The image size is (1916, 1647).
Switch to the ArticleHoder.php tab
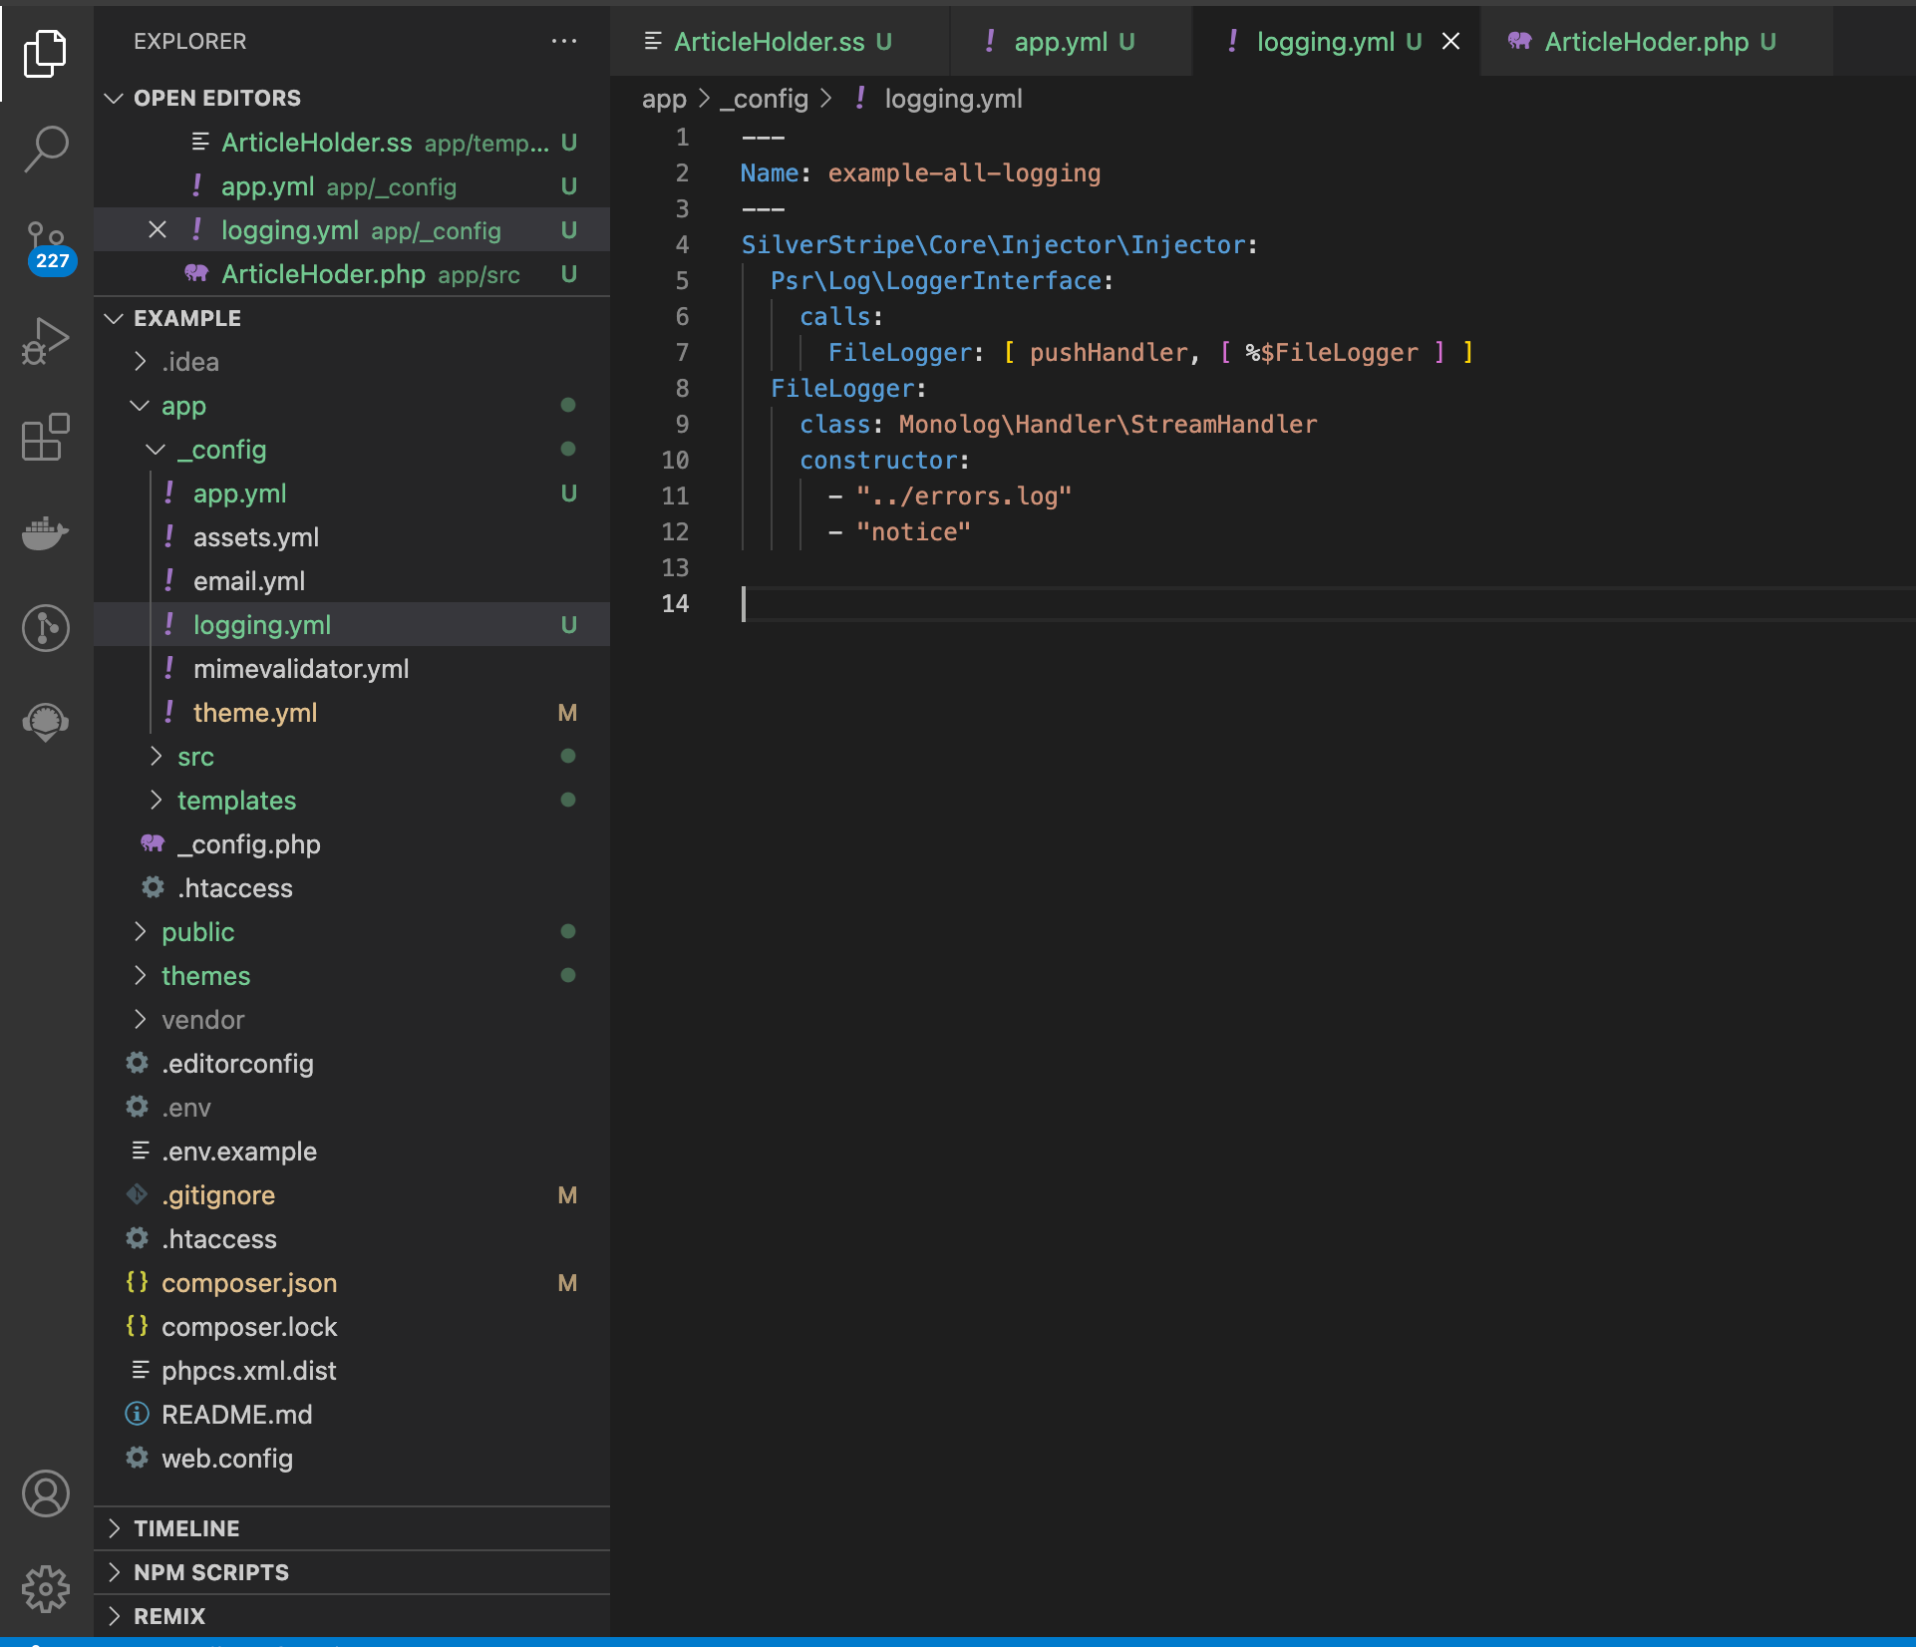point(1646,41)
